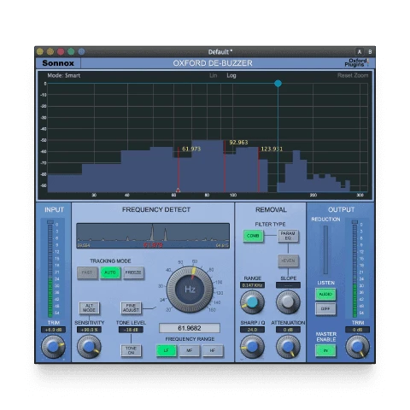Image resolution: width=410 pixels, height=410 pixels.
Task: Toggle the FINE ADJUST button
Action: (x=131, y=307)
